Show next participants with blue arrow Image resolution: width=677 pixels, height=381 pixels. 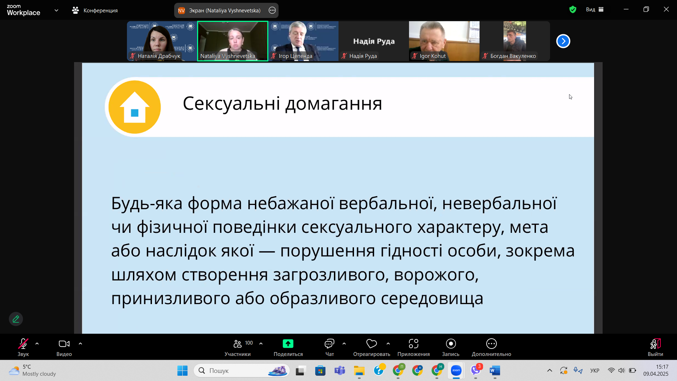click(563, 41)
